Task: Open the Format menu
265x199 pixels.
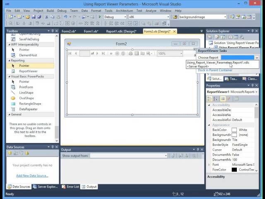Action: coord(96,11)
